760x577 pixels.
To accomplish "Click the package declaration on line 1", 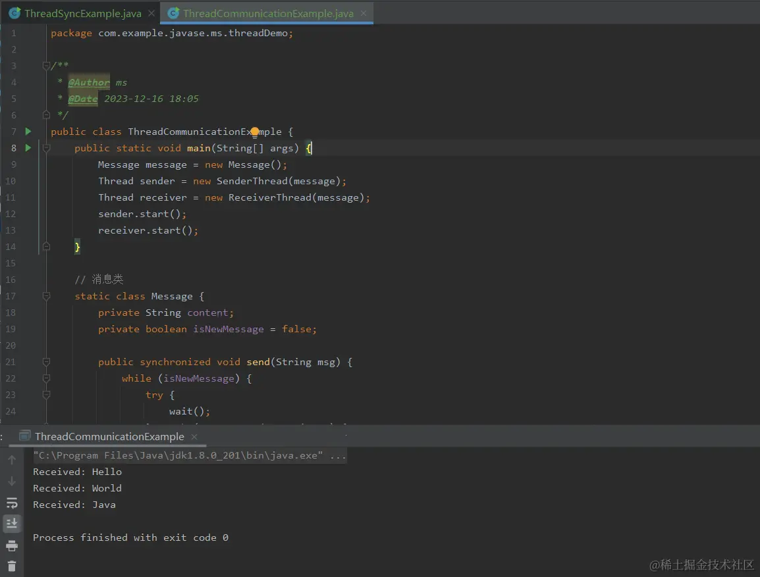I will [x=172, y=33].
